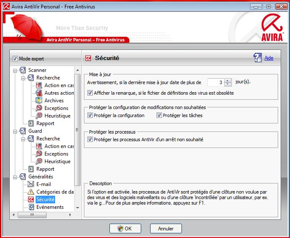This screenshot has width=290, height=238.
Task: Click the days number input field
Action: pos(216,82)
